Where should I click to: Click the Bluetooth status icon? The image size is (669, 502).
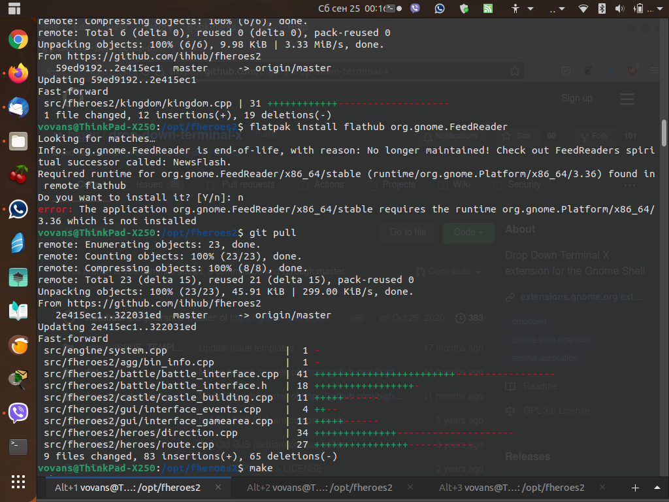[x=602, y=8]
